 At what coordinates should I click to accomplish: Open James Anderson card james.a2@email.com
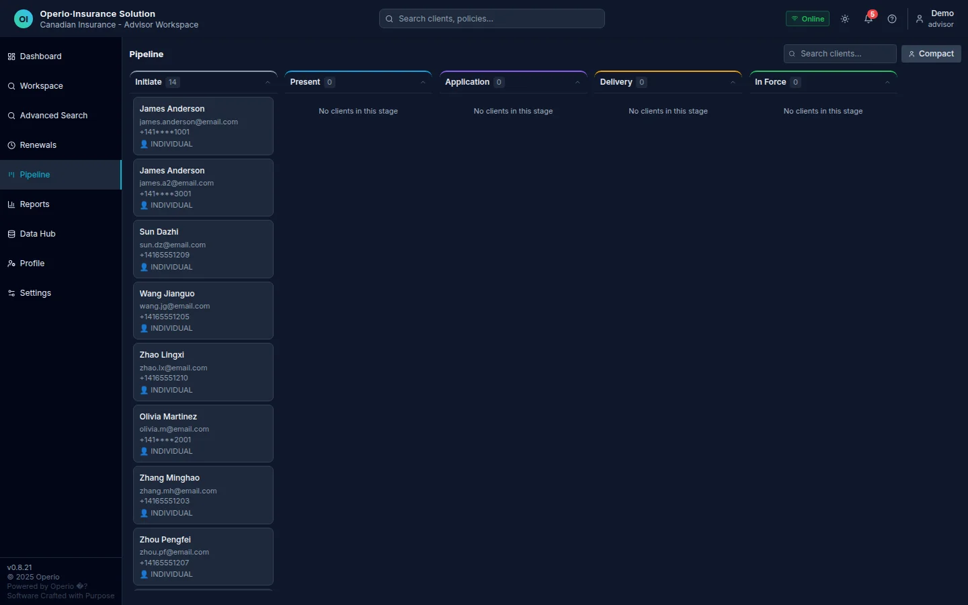tap(203, 188)
